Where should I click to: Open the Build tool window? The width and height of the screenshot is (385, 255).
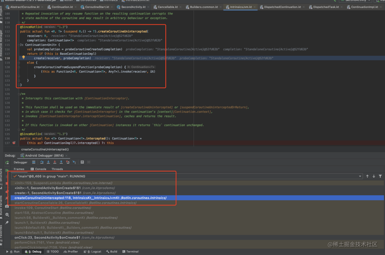pos(112,252)
